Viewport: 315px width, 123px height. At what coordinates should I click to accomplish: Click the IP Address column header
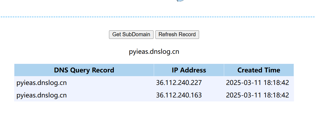coord(189,70)
